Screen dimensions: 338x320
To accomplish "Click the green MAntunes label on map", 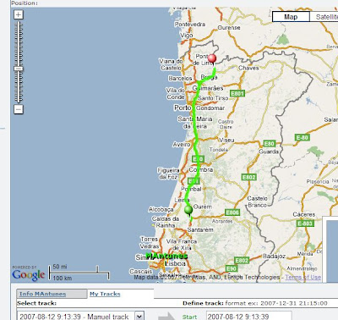I will pyautogui.click(x=166, y=256).
